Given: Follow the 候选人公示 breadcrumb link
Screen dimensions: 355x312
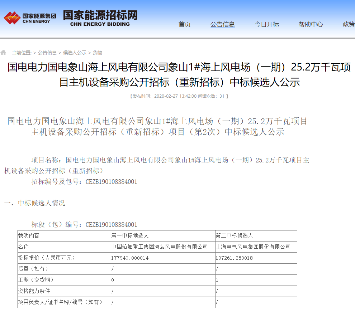Looking at the screenshot, I should [75, 53].
